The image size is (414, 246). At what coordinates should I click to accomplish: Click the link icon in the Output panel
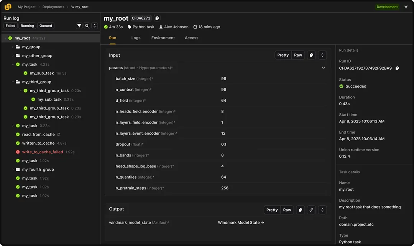click(311, 210)
